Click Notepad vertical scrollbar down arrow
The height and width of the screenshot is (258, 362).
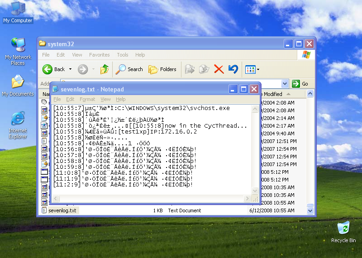click(x=255, y=191)
